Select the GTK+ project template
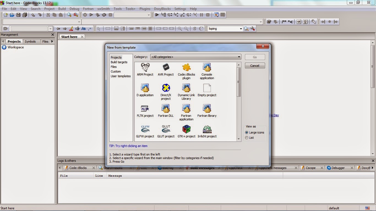Image resolution: width=376 pixels, height=211 pixels. (186, 132)
